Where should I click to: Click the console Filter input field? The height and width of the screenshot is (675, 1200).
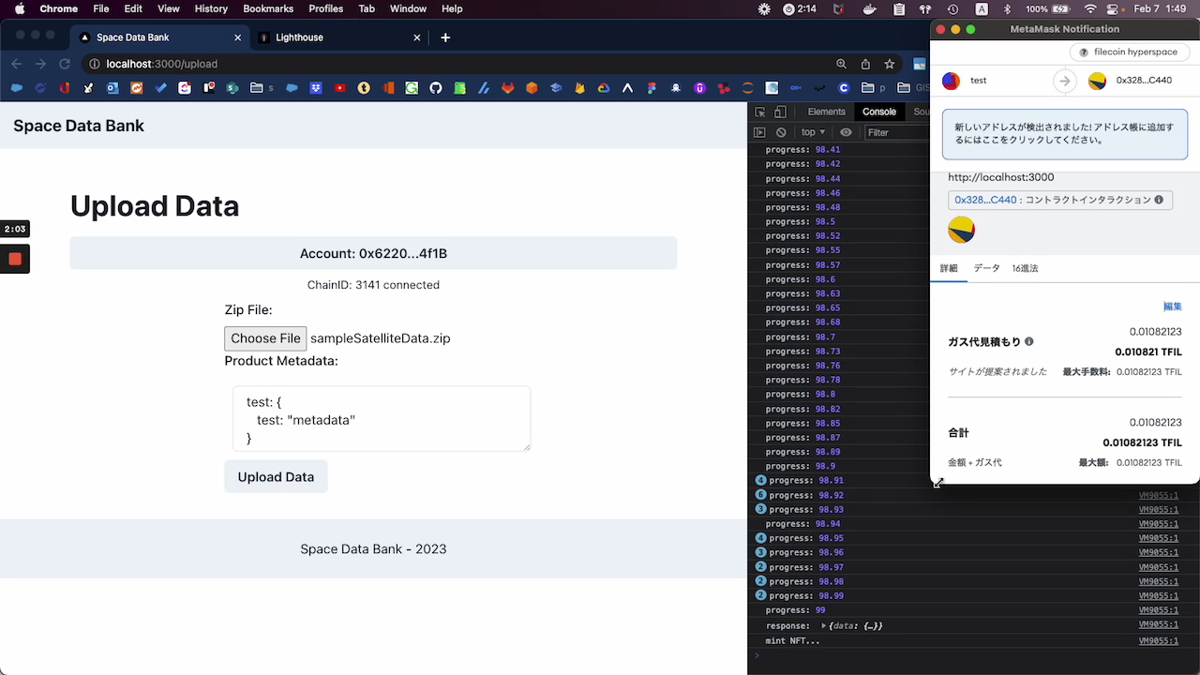(896, 132)
